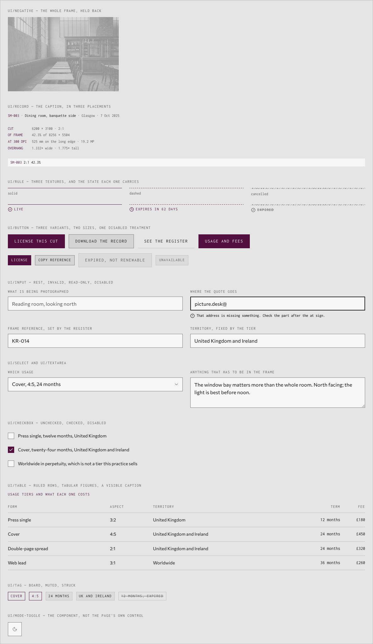Click the struck circle icon beside EXPIRED
This screenshot has width=373, height=644.
[253, 210]
